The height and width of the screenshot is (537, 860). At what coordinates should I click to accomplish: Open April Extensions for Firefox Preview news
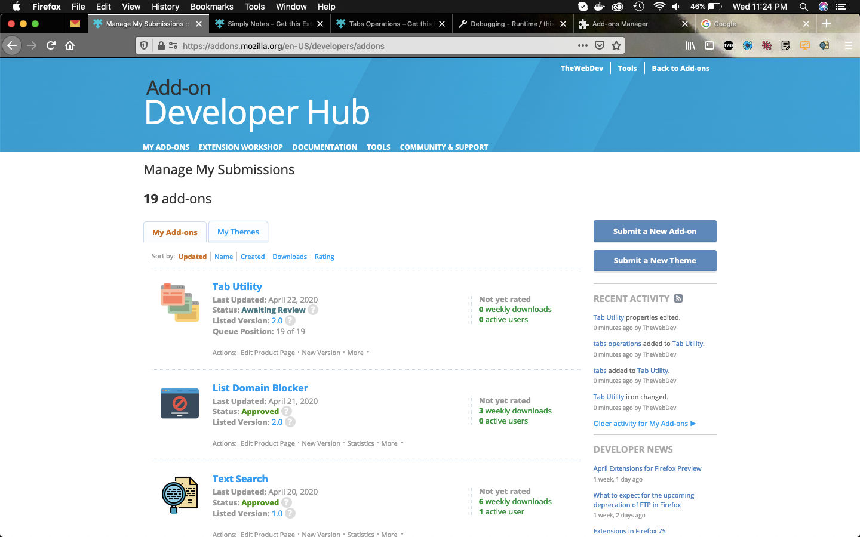click(x=647, y=468)
